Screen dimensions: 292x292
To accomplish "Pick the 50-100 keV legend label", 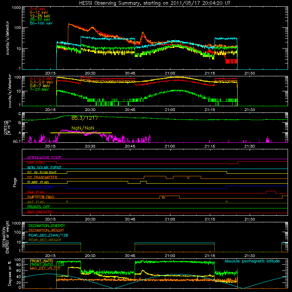I will click(41, 23).
